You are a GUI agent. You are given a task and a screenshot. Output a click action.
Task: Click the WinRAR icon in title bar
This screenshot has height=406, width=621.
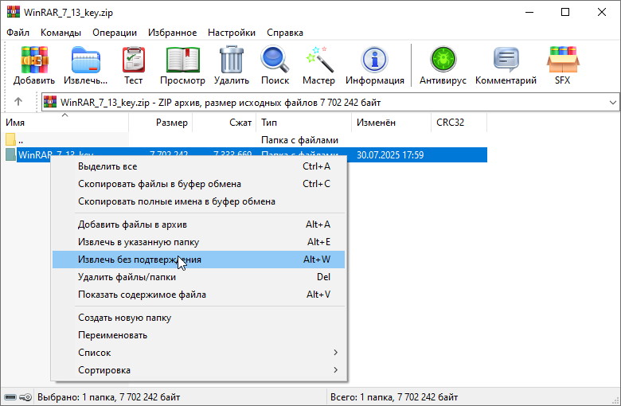13,12
